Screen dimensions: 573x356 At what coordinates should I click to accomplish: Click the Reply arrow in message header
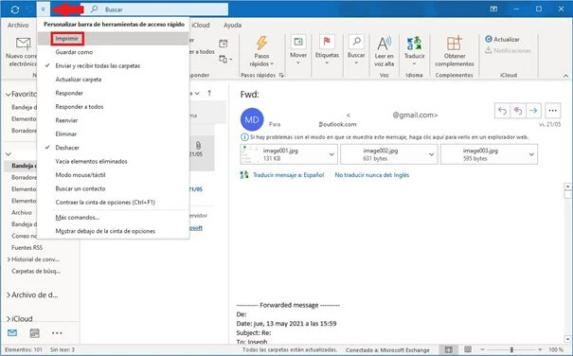(x=502, y=111)
